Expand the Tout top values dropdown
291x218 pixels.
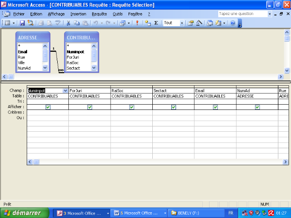point(182,23)
